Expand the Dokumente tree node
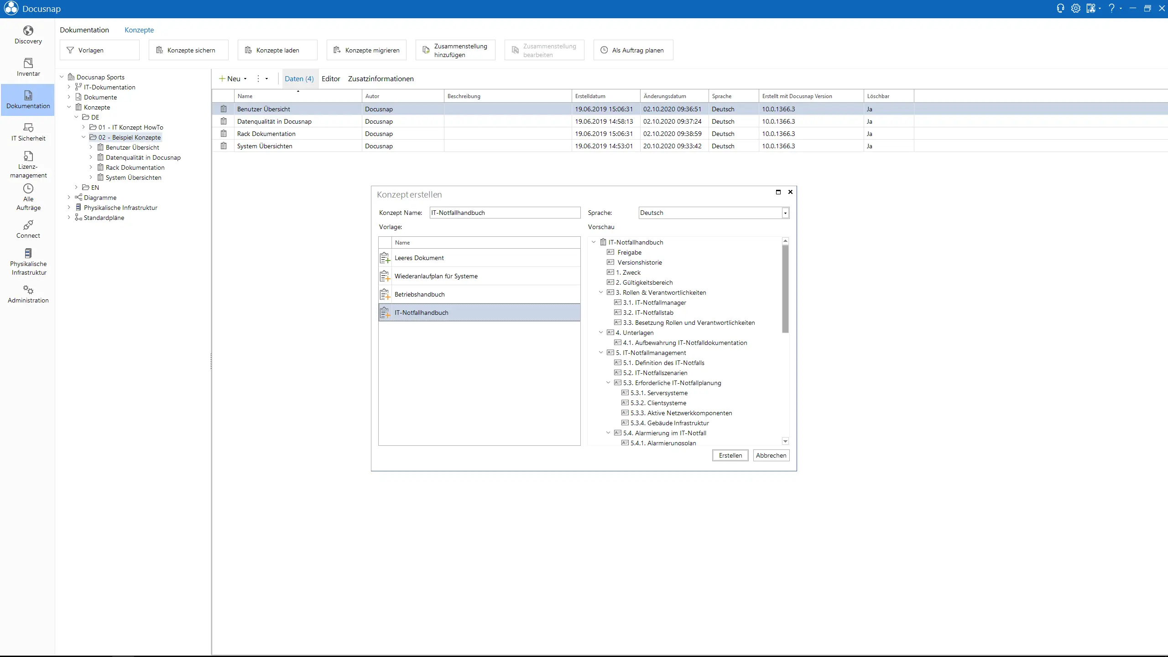 (69, 97)
